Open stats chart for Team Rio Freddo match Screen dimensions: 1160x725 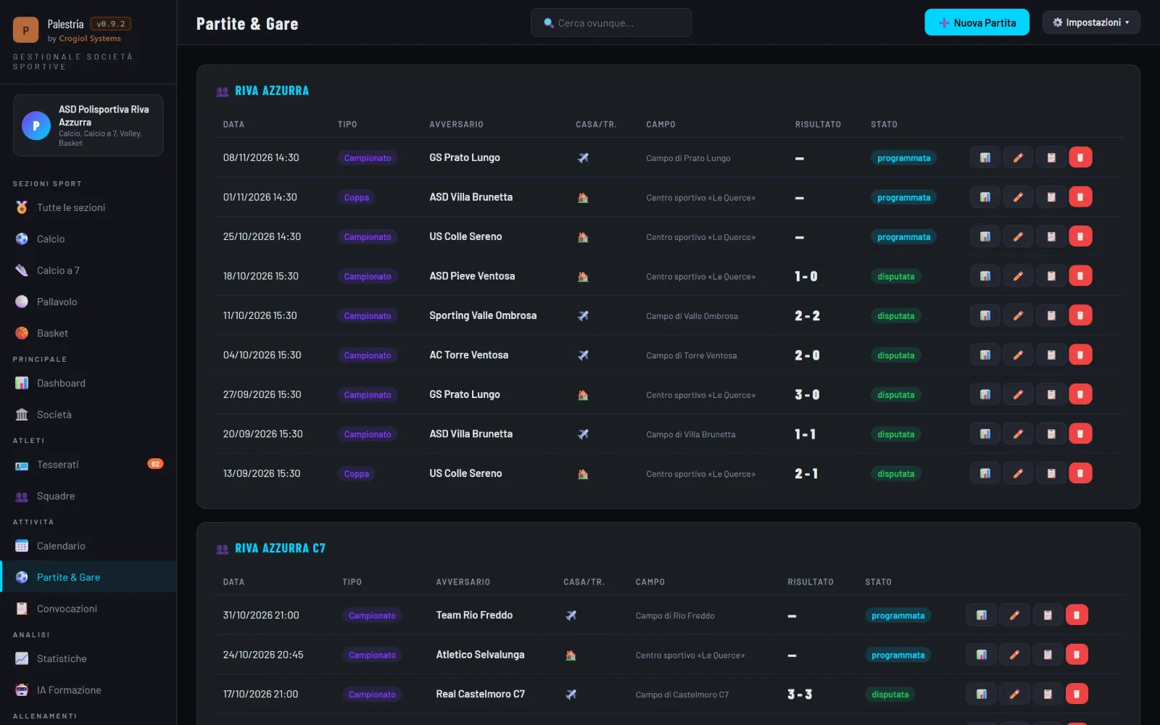pos(981,615)
